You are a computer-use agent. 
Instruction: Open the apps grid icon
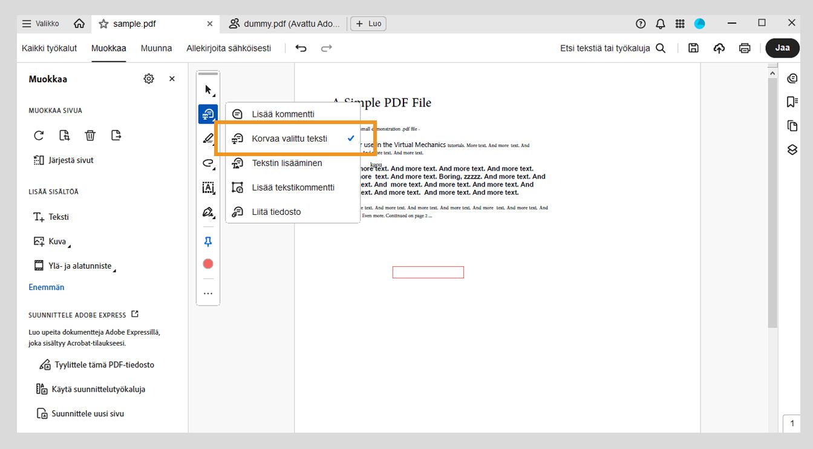680,24
